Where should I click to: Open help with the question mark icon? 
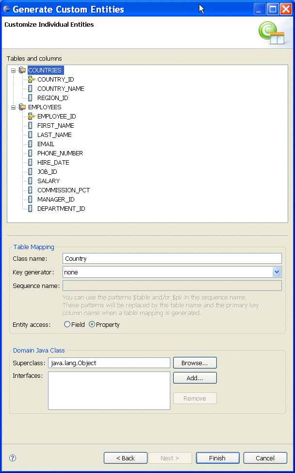tap(13, 458)
